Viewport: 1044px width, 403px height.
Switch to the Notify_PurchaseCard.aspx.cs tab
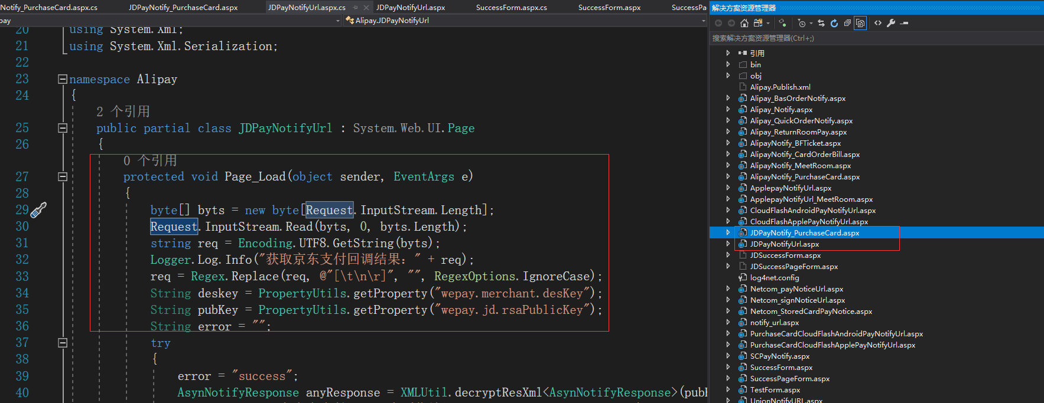[x=49, y=8]
